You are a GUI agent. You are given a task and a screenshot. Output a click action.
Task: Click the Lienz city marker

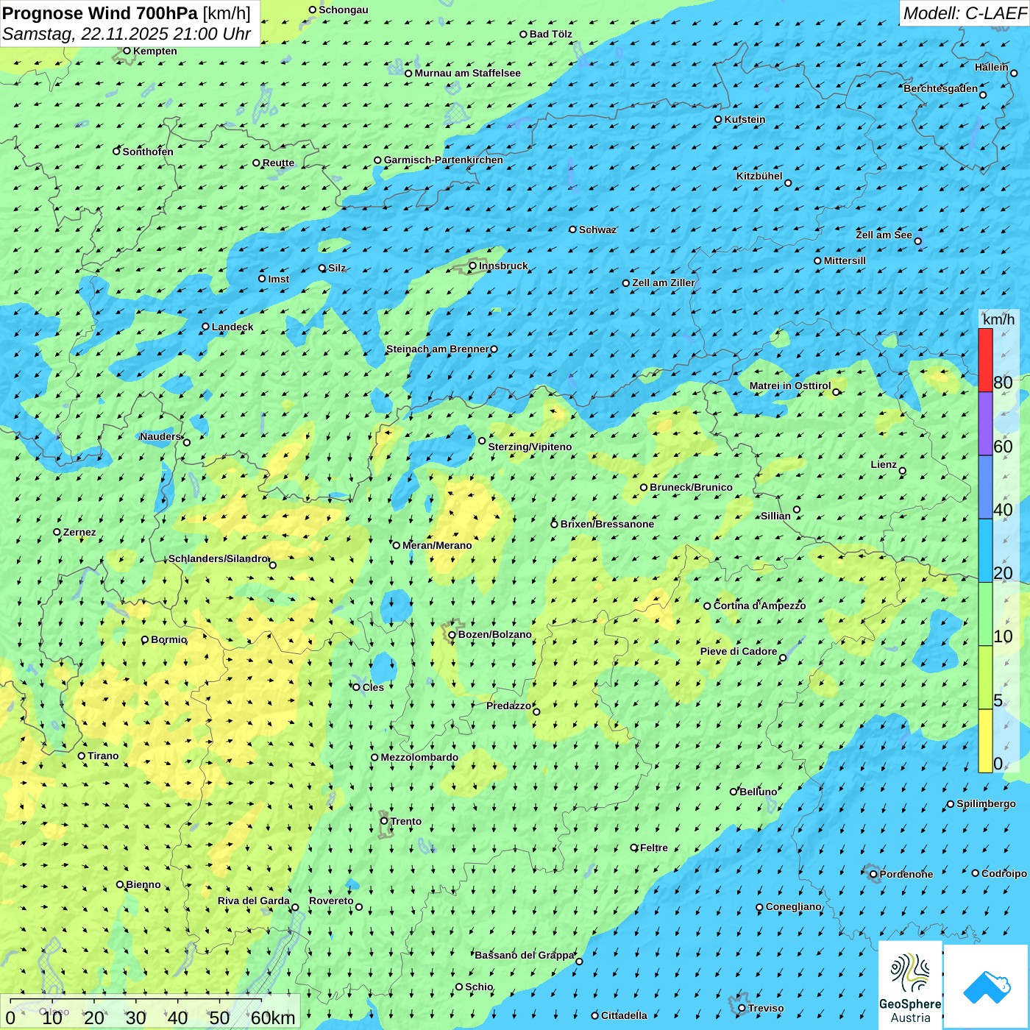[903, 471]
